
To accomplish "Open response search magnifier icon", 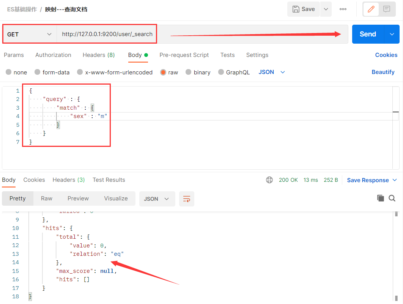I will click(392, 198).
